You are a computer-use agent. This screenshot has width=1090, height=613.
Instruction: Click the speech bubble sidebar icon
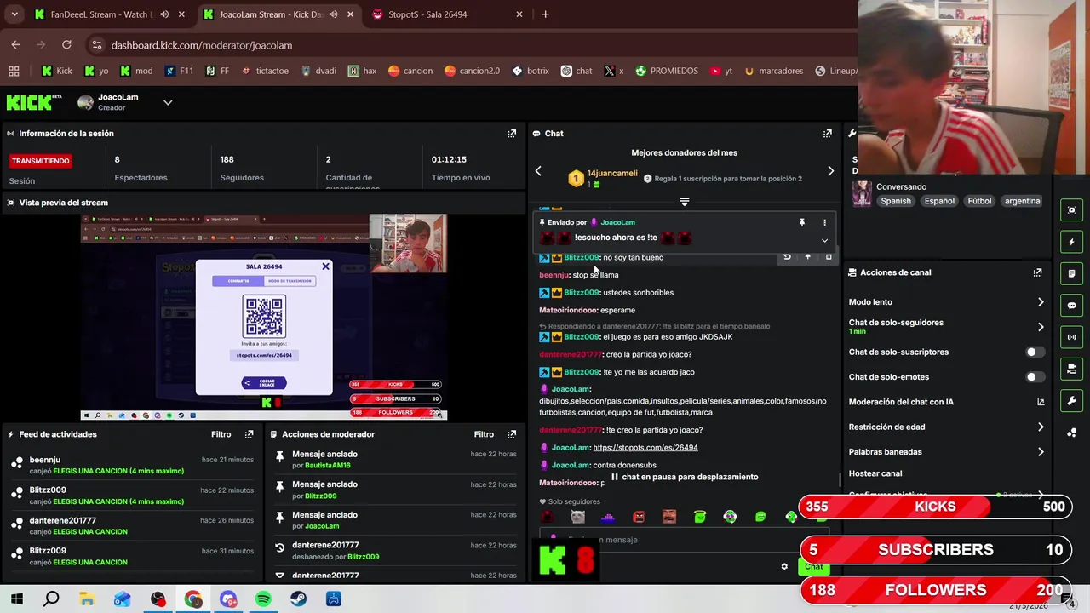click(1071, 305)
